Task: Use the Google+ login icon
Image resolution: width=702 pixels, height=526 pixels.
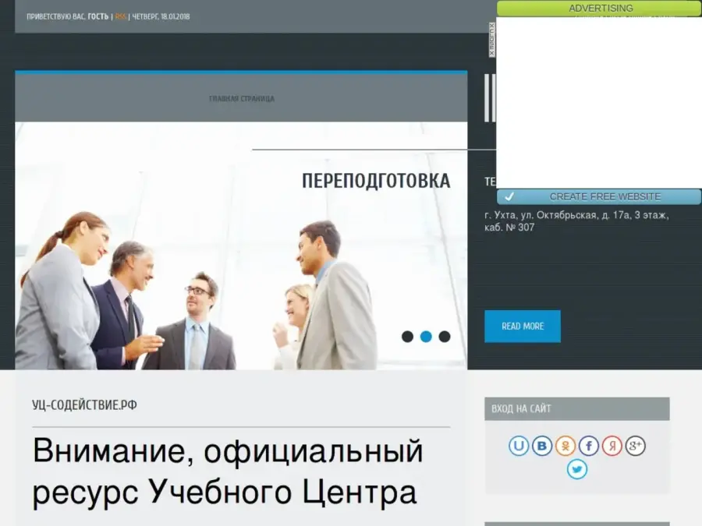Action: pyautogui.click(x=636, y=446)
